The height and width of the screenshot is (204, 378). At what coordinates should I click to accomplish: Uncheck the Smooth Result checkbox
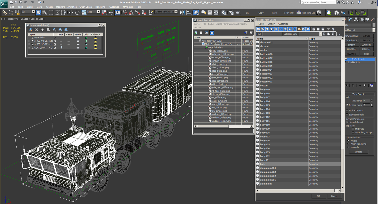tap(347, 122)
